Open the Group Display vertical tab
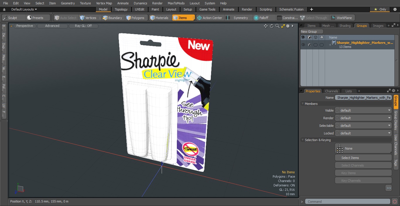 (x=396, y=120)
